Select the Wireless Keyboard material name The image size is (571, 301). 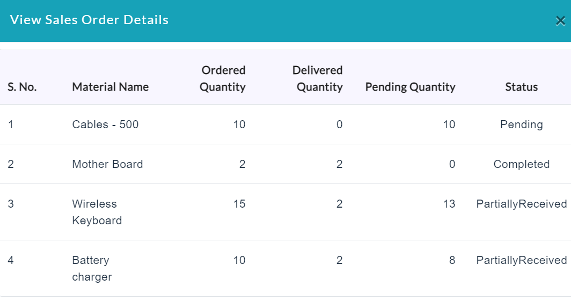pos(97,212)
